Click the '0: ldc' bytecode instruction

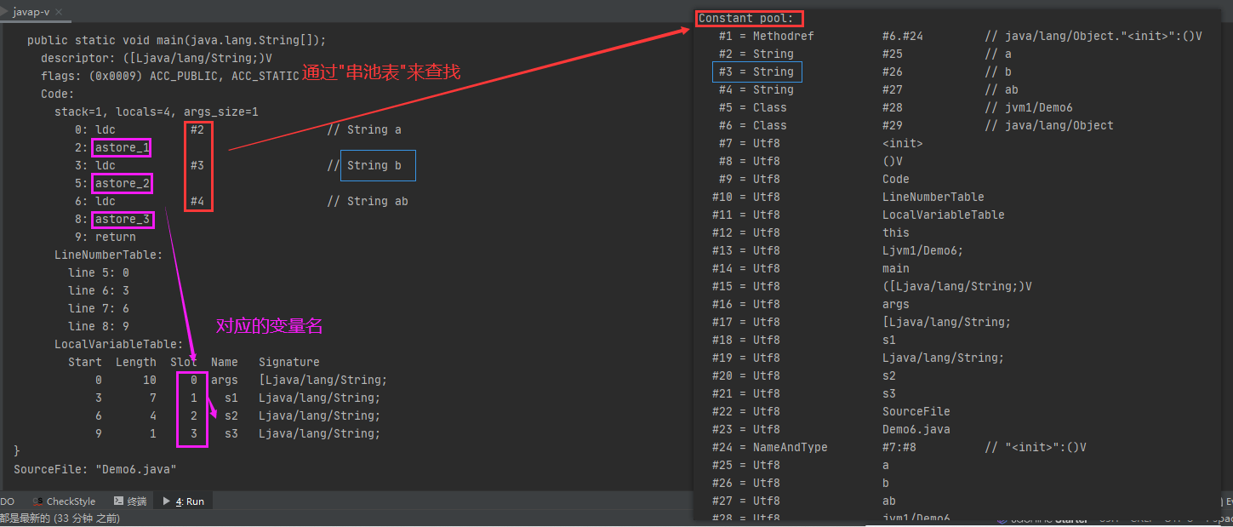click(94, 129)
